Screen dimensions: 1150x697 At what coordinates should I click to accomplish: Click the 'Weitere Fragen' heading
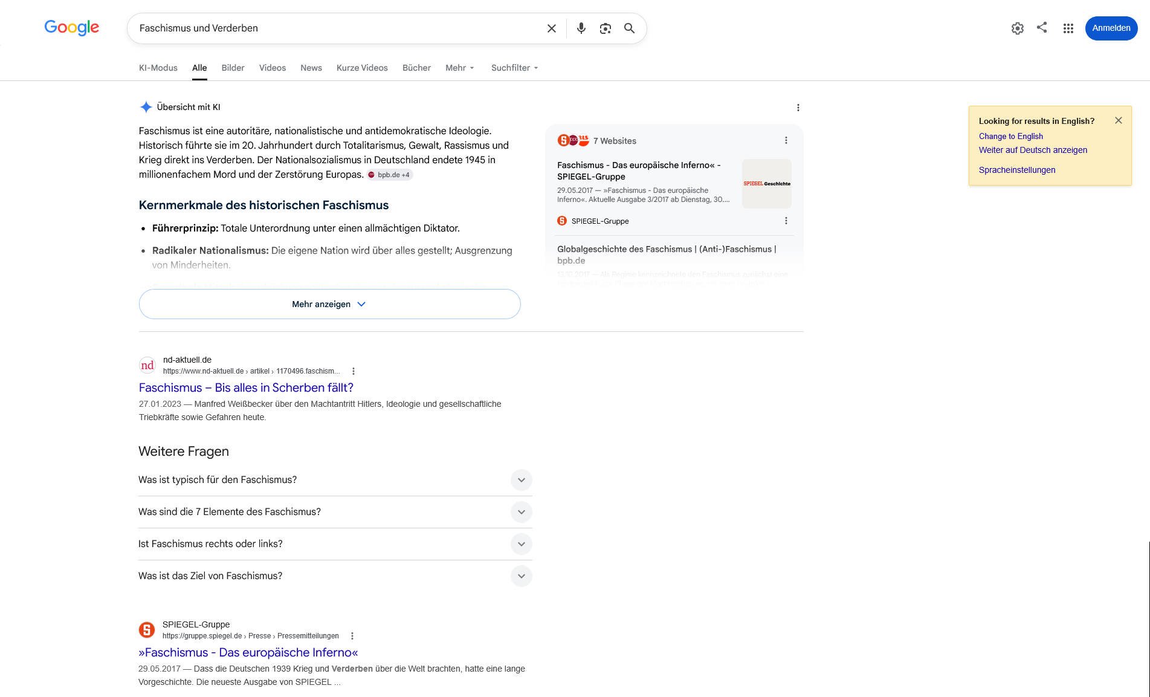(184, 452)
